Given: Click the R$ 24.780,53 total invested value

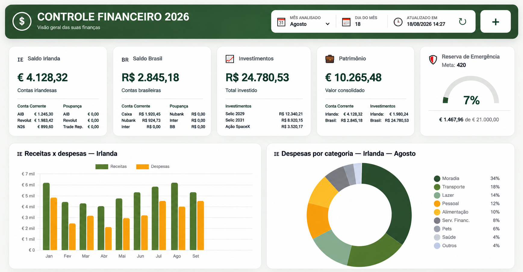Looking at the screenshot, I should pyautogui.click(x=257, y=77).
